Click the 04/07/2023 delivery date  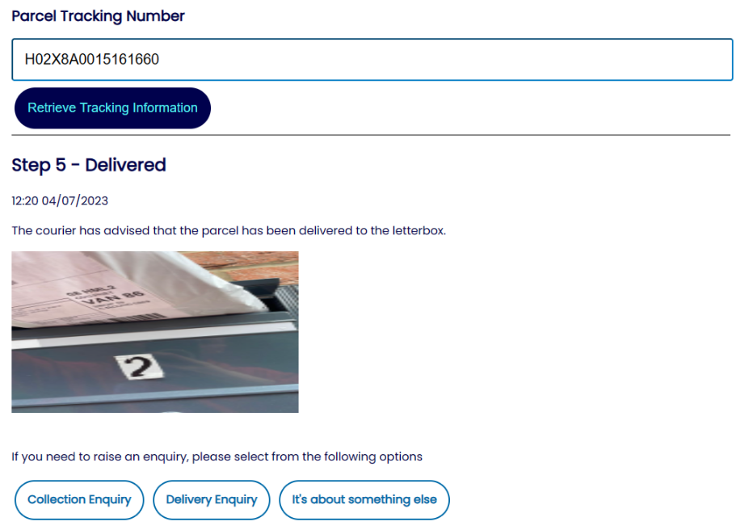[x=75, y=201]
